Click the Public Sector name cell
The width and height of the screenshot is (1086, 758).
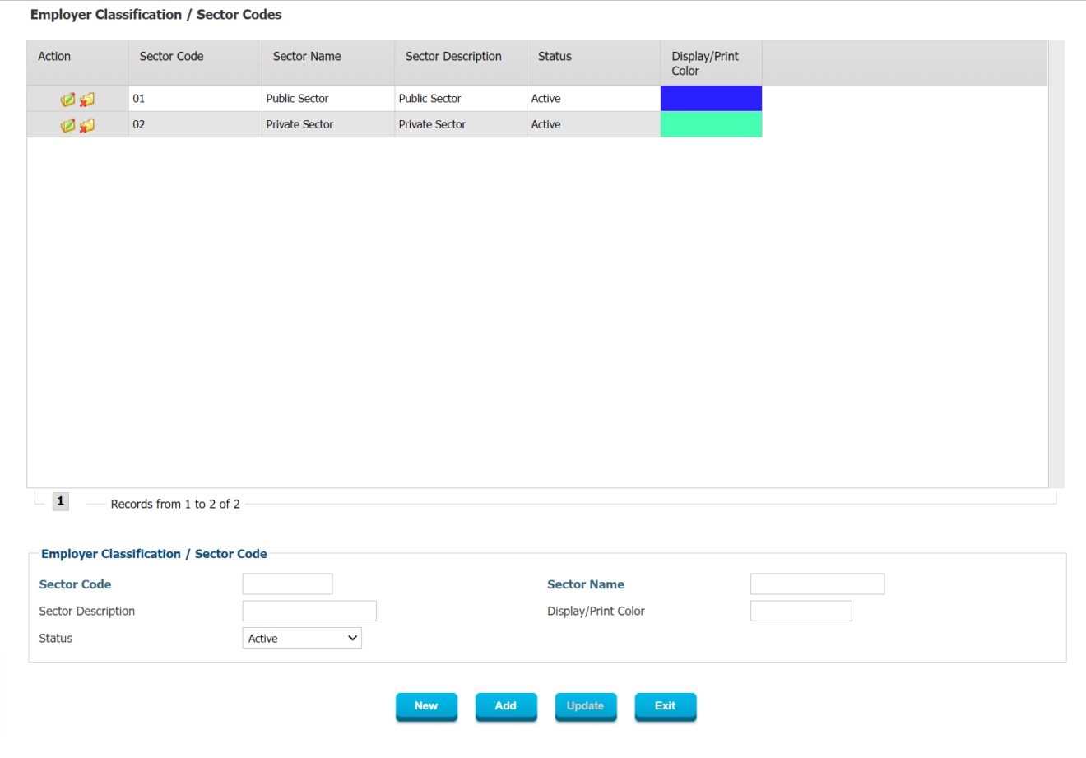328,99
